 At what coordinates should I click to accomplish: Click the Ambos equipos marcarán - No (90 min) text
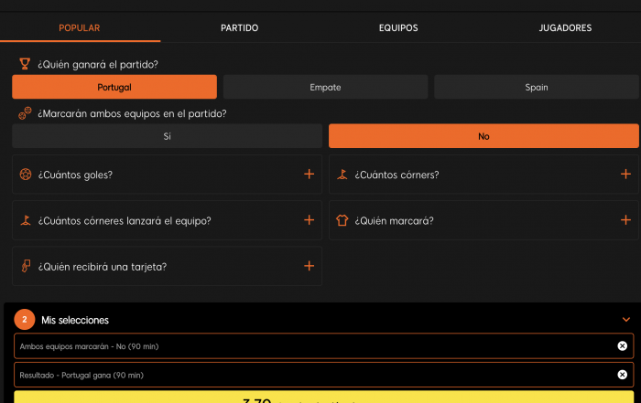[89, 346]
